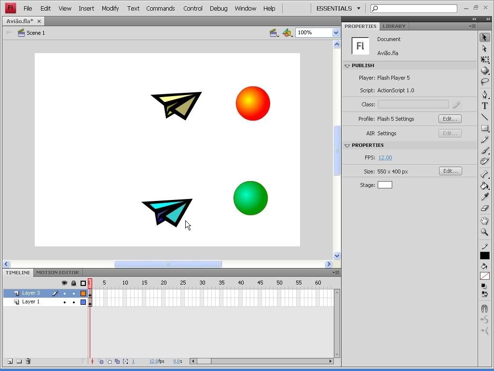This screenshot has width=494, height=371.
Task: Open the Modify menu
Action: [x=110, y=8]
